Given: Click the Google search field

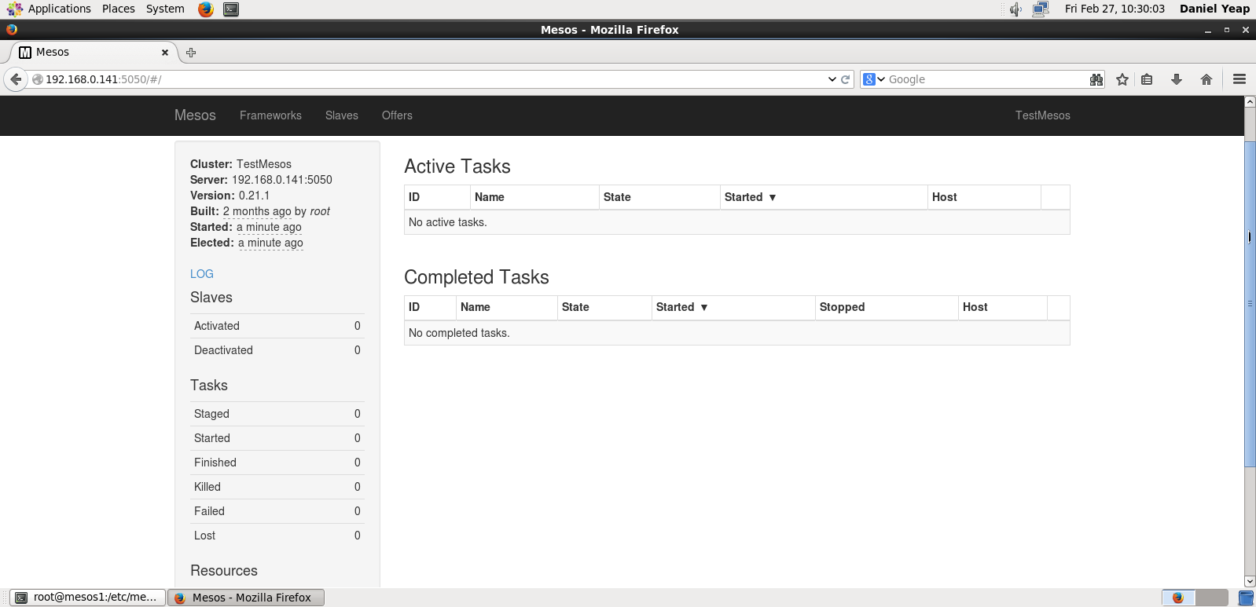Looking at the screenshot, I should point(986,79).
